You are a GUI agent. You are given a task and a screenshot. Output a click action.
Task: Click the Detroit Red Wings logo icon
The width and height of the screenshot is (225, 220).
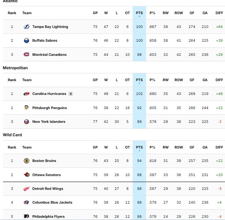[27, 189]
